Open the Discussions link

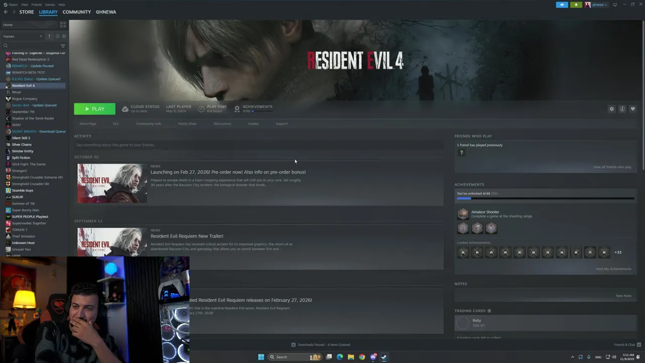coord(222,124)
